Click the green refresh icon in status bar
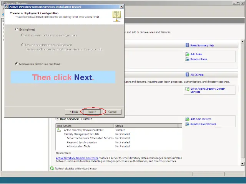The height and width of the screenshot is (184, 246). (52, 168)
